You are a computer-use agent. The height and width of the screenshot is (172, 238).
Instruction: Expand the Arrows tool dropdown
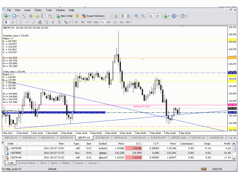pyautogui.click(x=69, y=22)
